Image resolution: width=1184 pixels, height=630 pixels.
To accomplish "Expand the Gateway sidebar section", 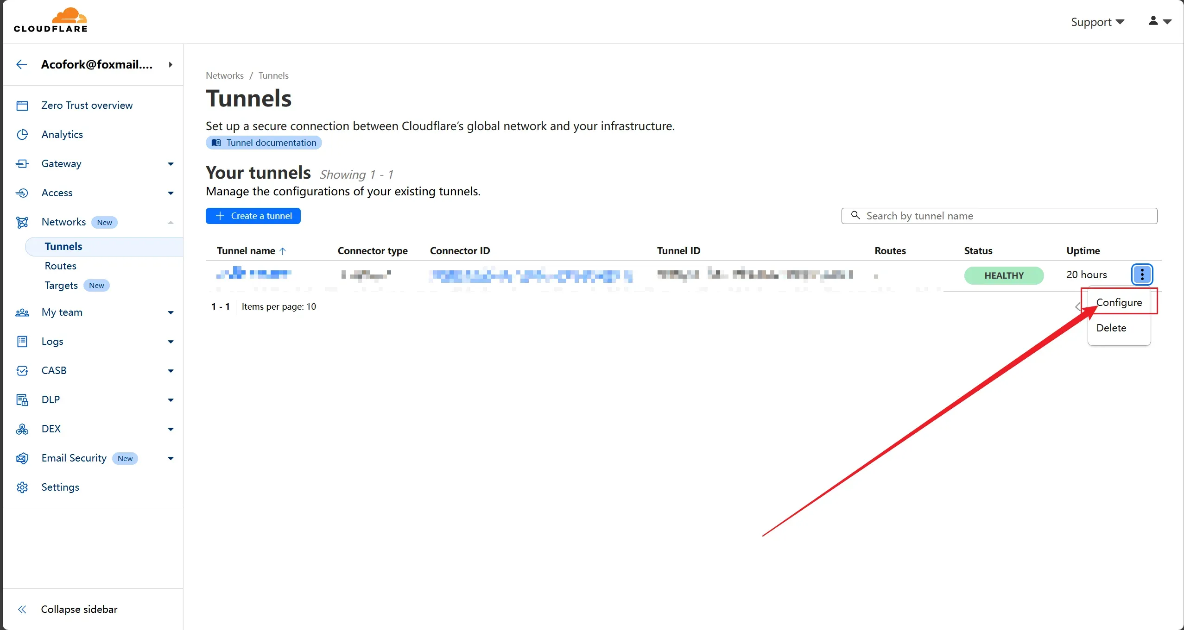I will point(171,164).
